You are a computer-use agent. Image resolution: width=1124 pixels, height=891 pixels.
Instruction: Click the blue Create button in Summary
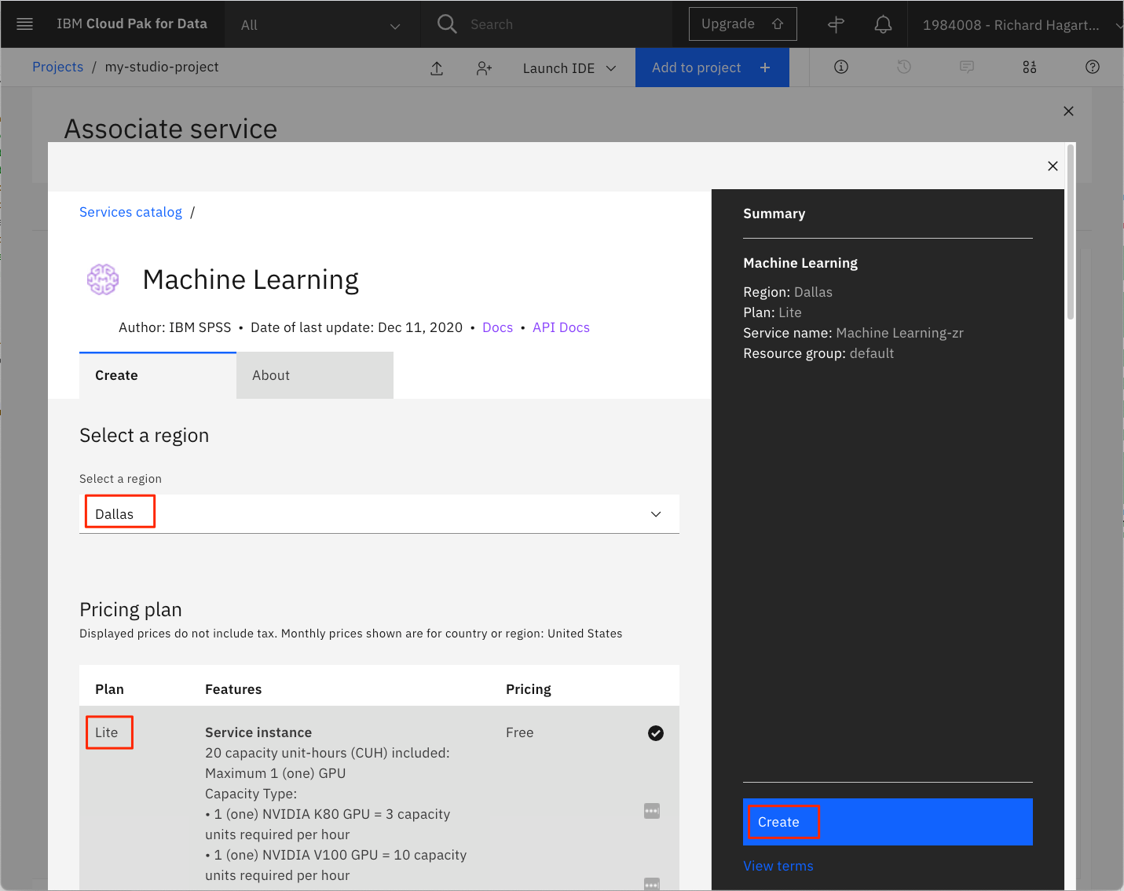888,822
